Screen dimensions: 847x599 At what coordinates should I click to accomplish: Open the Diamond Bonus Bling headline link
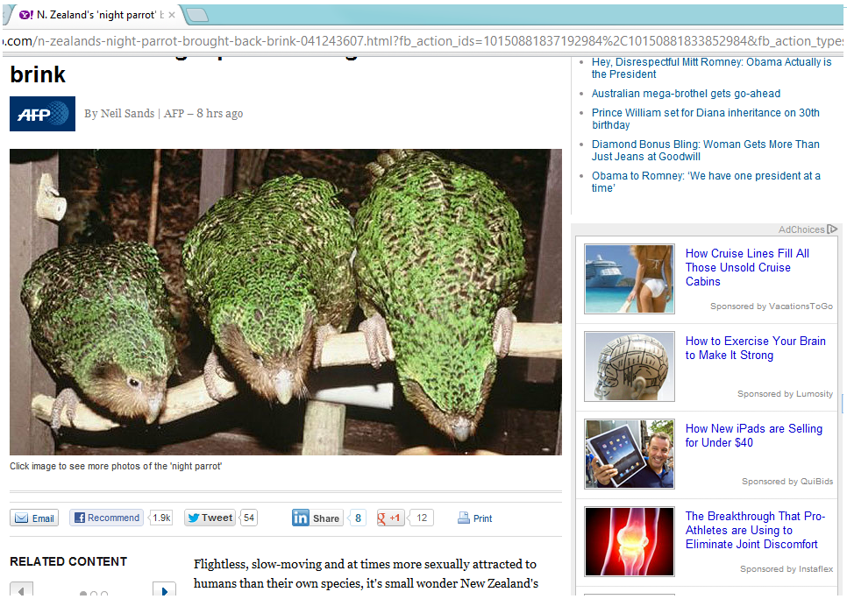pyautogui.click(x=706, y=150)
